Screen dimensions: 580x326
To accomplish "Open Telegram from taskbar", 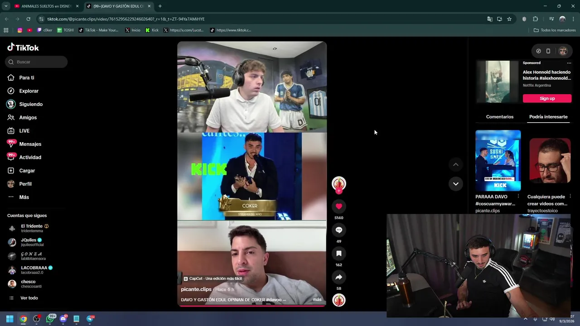I will pos(90,319).
